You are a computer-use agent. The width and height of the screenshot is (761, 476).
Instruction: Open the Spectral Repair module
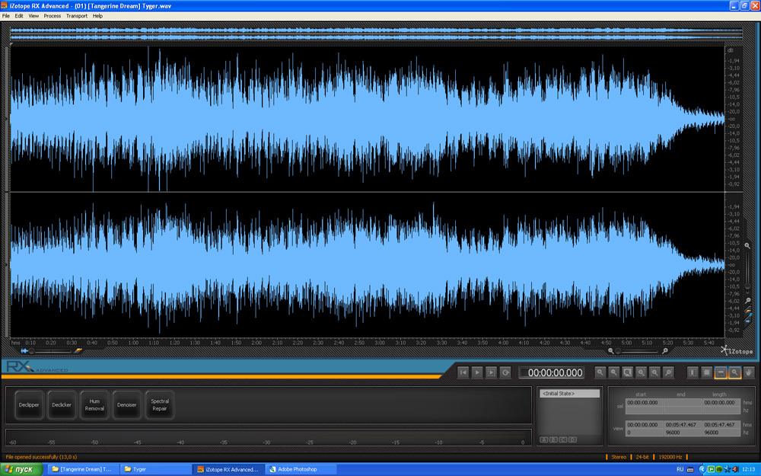coord(160,404)
